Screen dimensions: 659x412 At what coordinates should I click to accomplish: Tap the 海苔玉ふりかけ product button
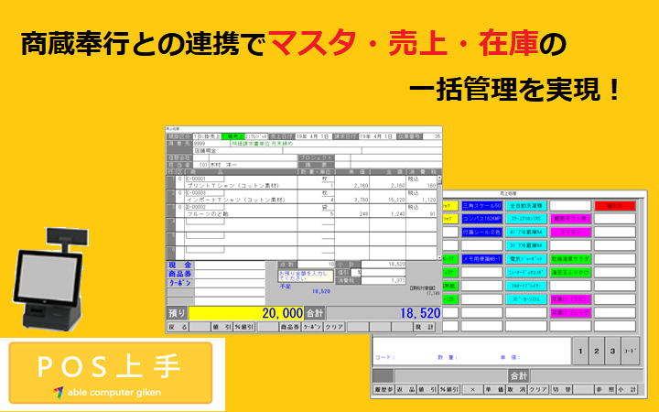571,273
